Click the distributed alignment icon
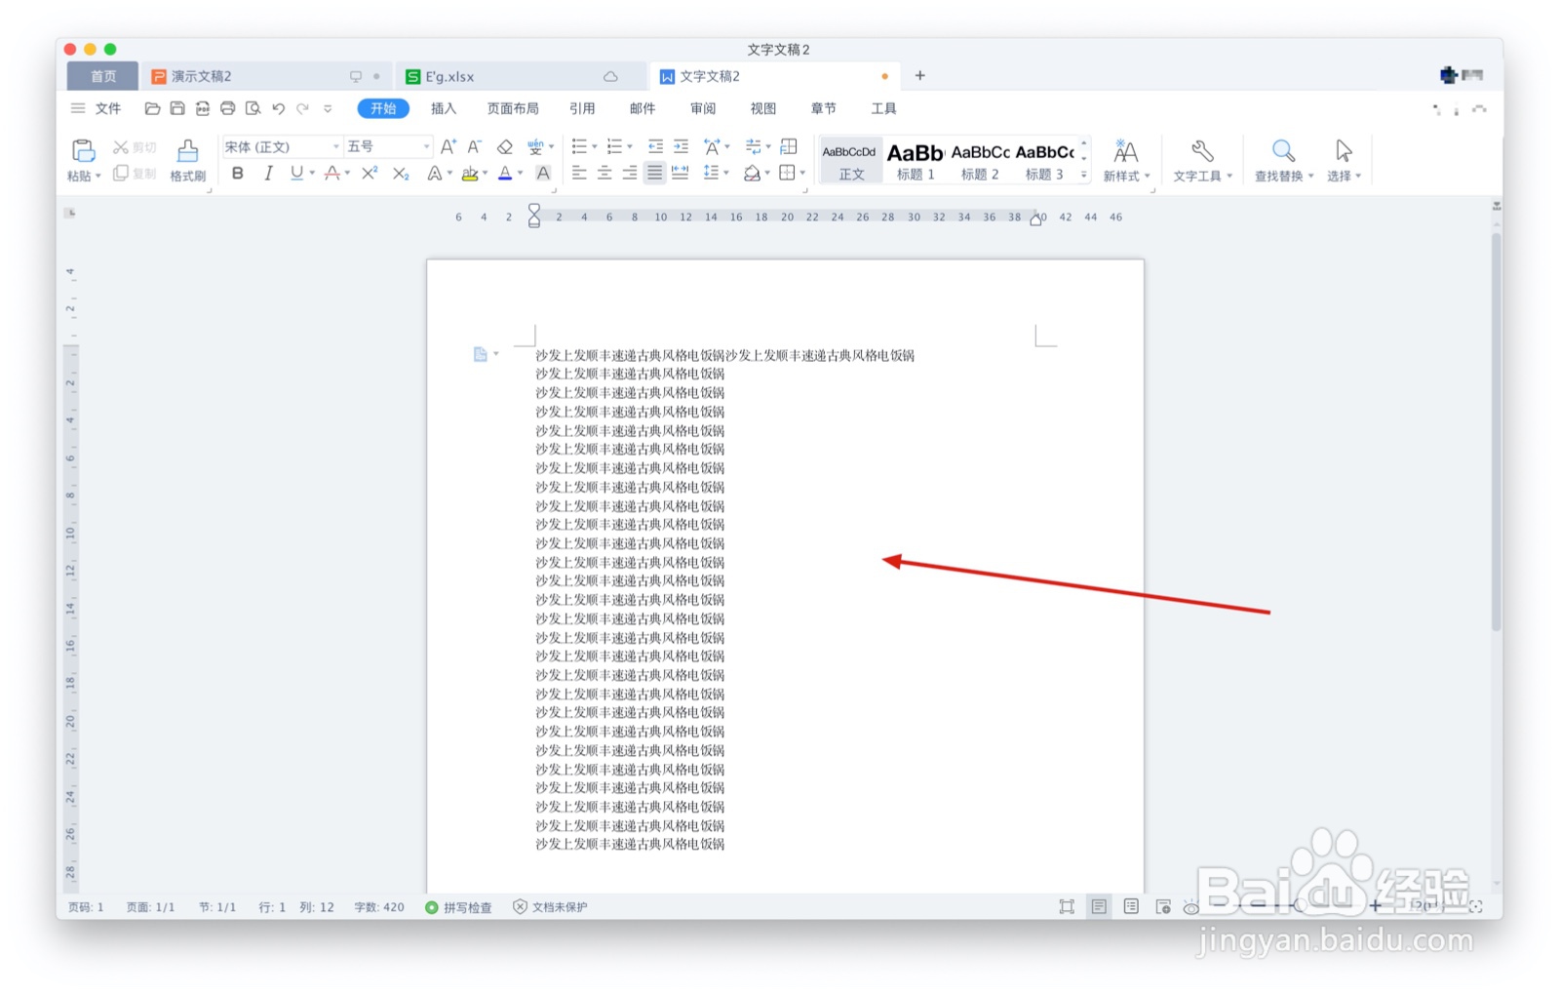Image resolution: width=1559 pixels, height=994 pixels. pyautogui.click(x=681, y=173)
